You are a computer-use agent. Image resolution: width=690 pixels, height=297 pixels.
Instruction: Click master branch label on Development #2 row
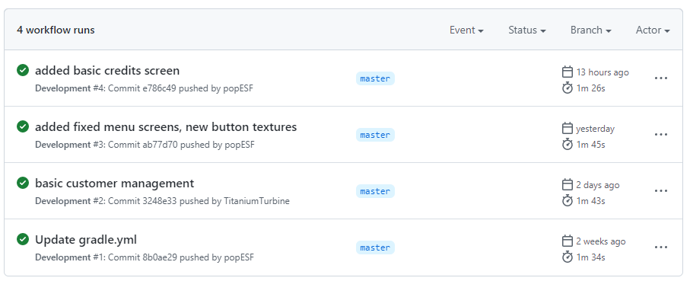(x=375, y=191)
